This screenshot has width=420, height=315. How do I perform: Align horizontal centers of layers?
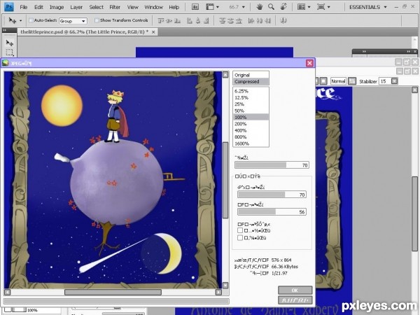click(198, 20)
